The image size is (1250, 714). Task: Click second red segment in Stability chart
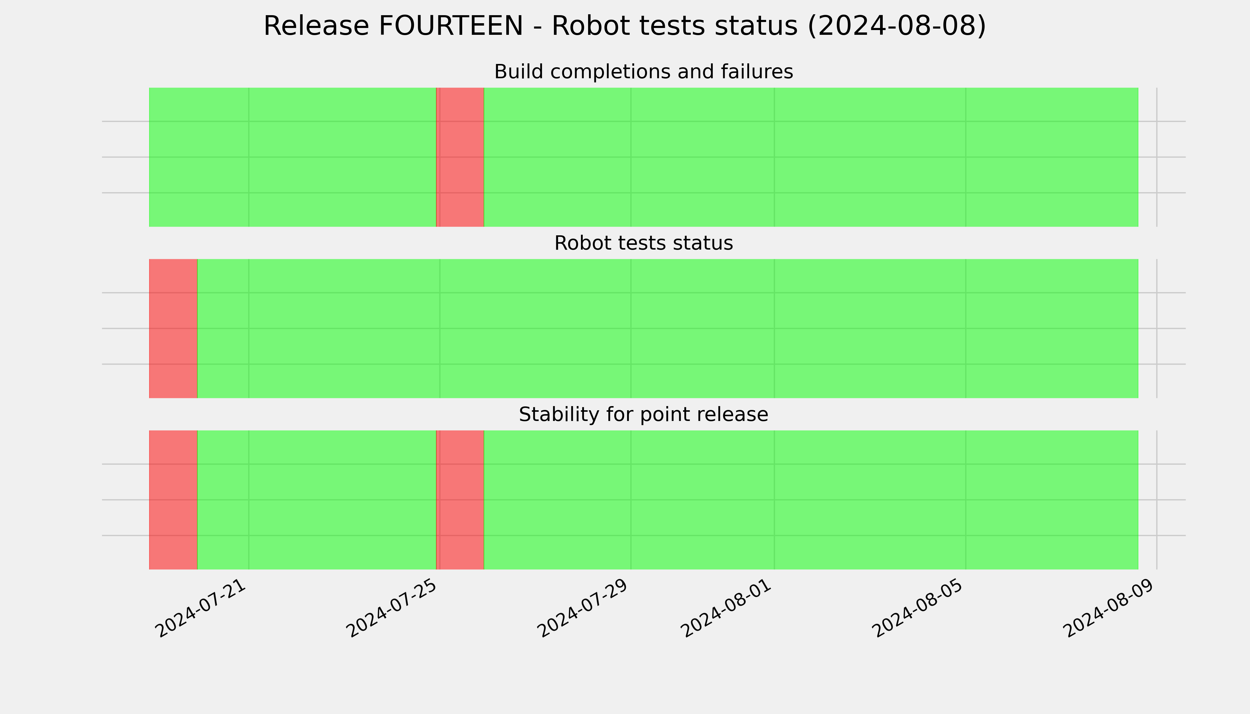coord(460,500)
